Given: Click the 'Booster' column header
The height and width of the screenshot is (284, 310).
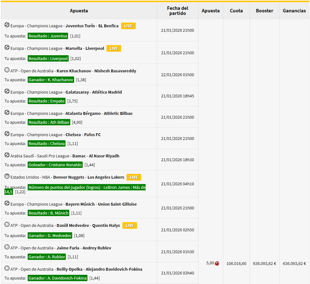Looking at the screenshot, I should coord(265,11).
